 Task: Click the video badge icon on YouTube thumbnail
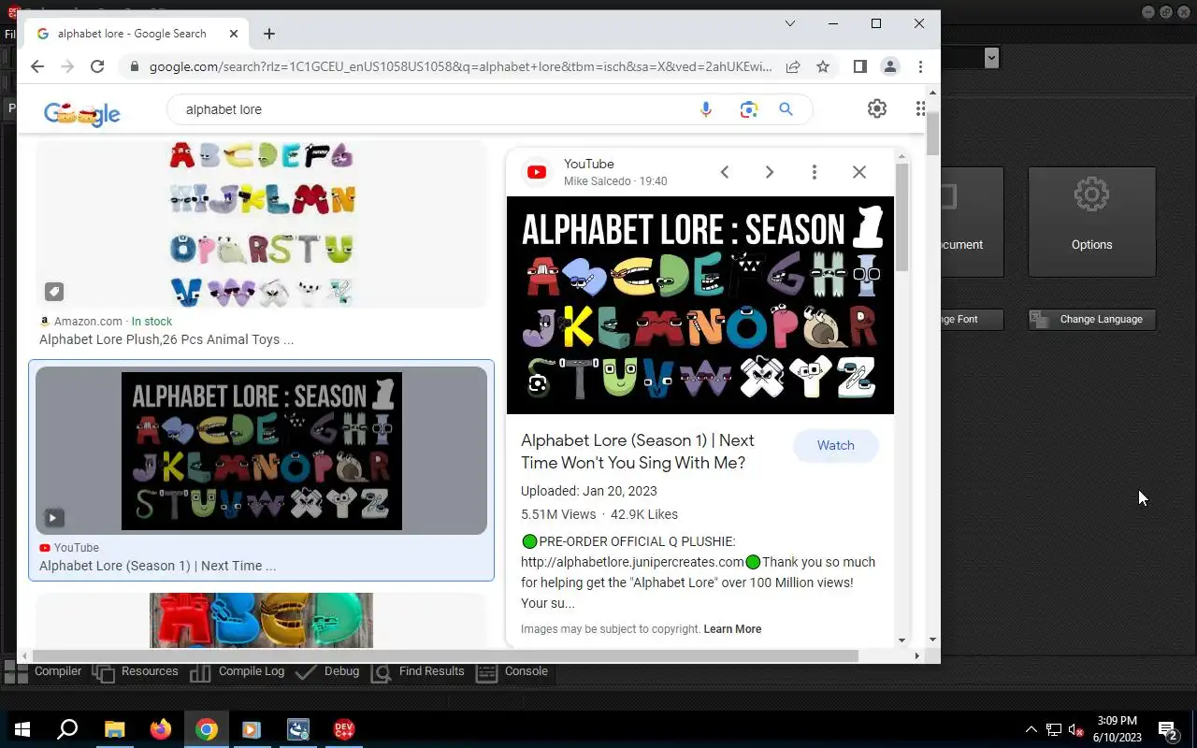tap(53, 517)
